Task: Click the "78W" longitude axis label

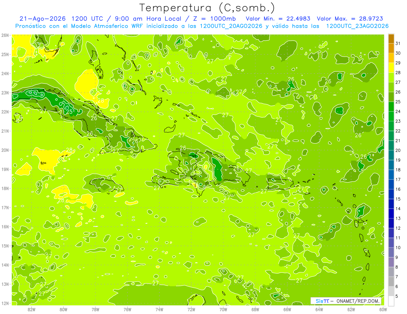Action: click(x=95, y=309)
